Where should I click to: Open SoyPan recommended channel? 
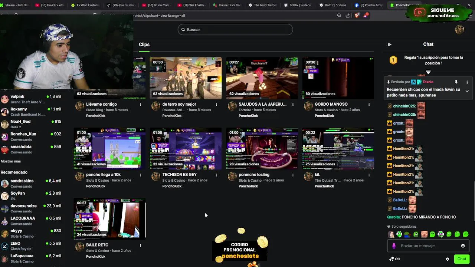tap(31, 196)
